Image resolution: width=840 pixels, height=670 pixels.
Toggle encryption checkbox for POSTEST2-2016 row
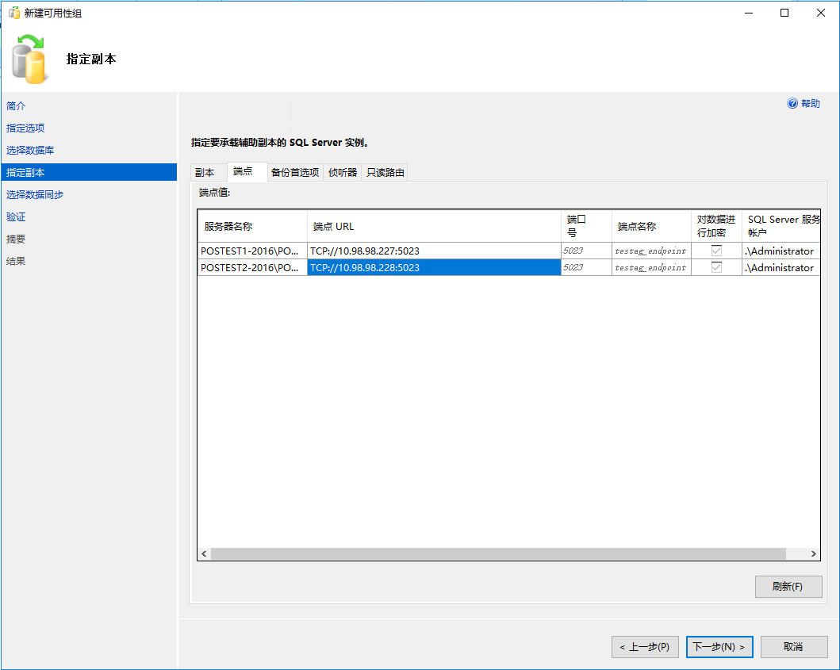pos(716,267)
